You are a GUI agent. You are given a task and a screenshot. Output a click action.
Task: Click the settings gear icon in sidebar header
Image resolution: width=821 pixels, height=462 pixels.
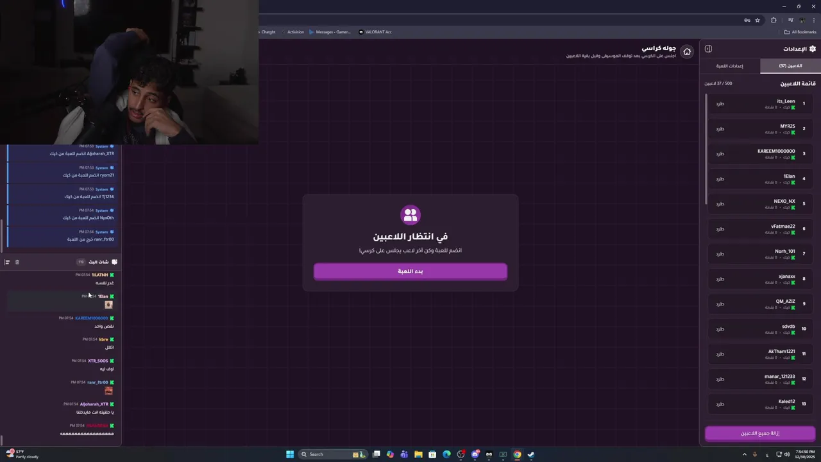[813, 49]
